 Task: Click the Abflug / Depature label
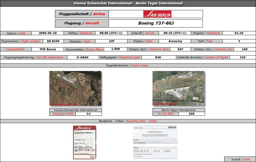click(x=79, y=33)
